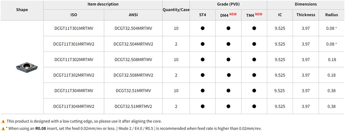Click the TM4 dot for DCGT11T304MRTMV2
Image resolution: width=345 pixels, height=133 pixels.
[254, 106]
